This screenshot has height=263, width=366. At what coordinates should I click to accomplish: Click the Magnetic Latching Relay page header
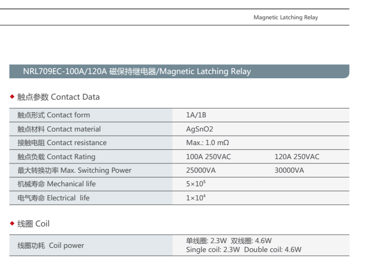coord(285,17)
